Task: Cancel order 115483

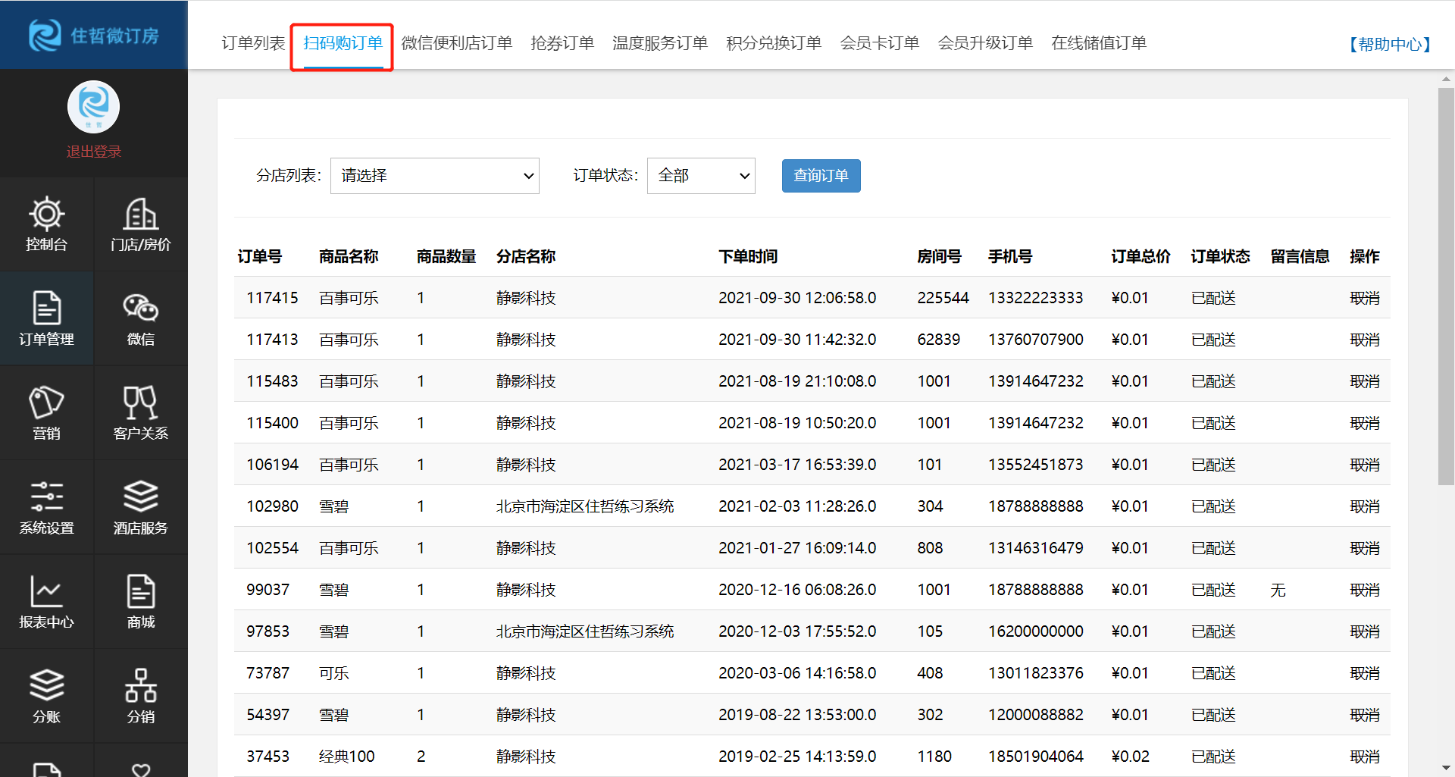Action: (x=1364, y=381)
